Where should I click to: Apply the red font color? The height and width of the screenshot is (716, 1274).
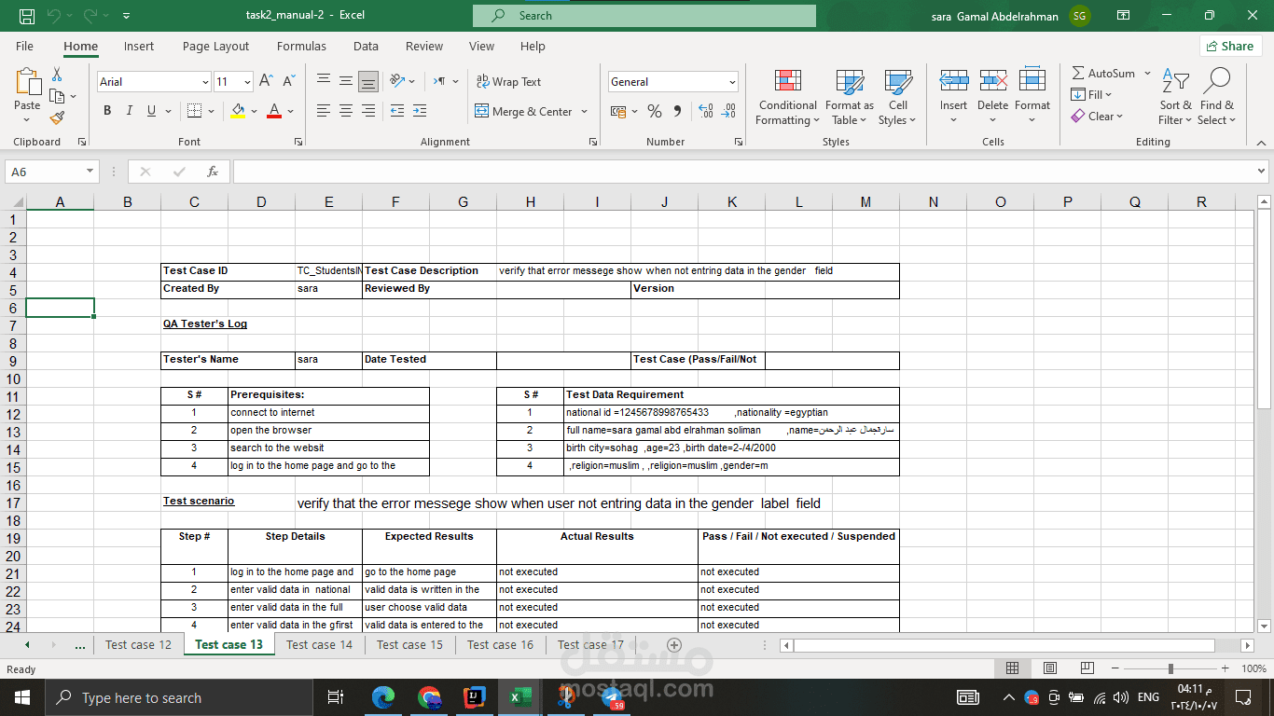[274, 111]
